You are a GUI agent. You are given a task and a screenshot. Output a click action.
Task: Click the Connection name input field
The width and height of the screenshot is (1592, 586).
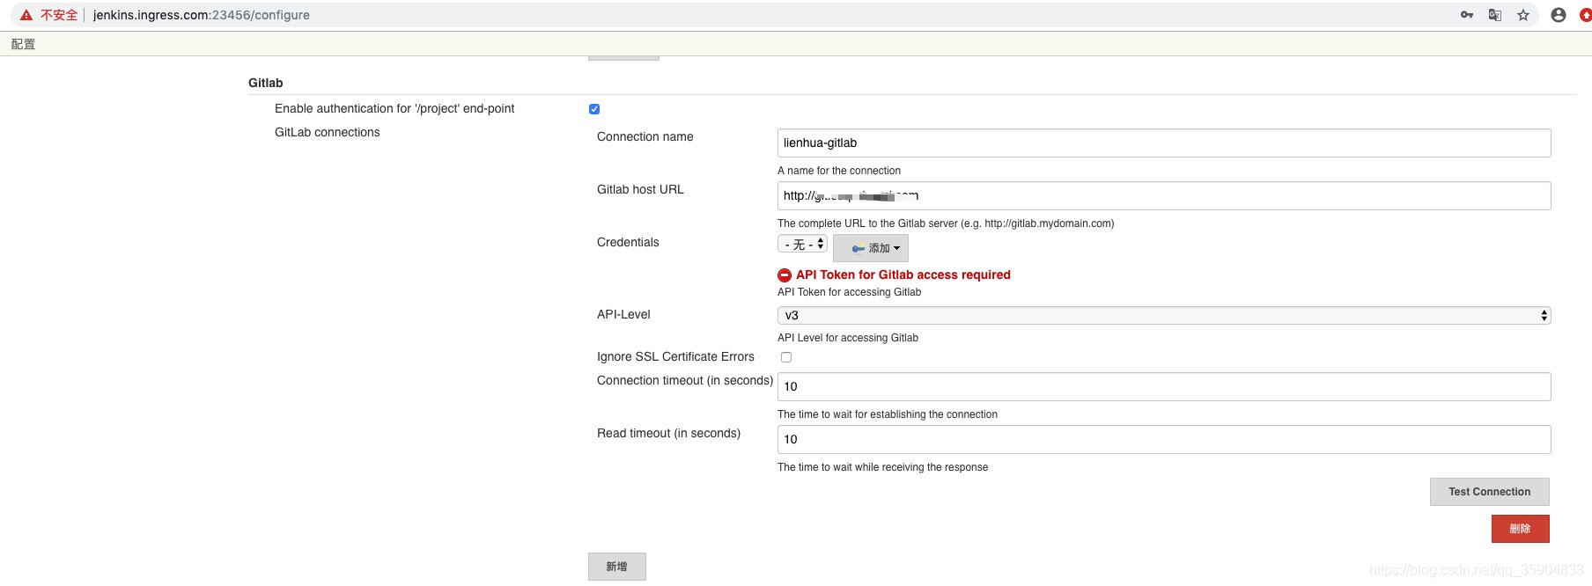pyautogui.click(x=1164, y=143)
